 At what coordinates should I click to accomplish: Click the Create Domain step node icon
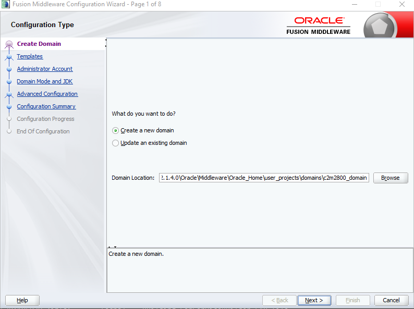(9, 44)
